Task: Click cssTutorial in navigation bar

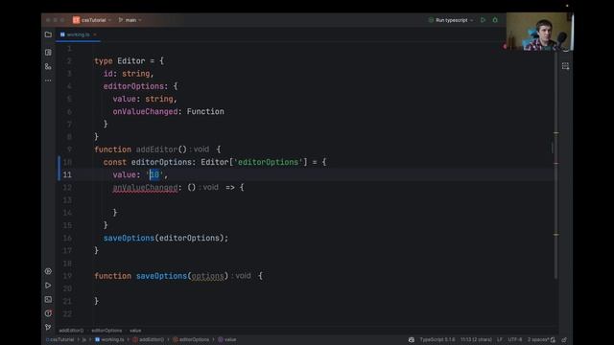Action: tap(59, 339)
